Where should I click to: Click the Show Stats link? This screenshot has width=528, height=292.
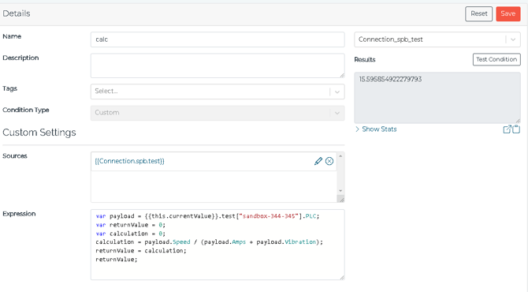[x=379, y=129]
